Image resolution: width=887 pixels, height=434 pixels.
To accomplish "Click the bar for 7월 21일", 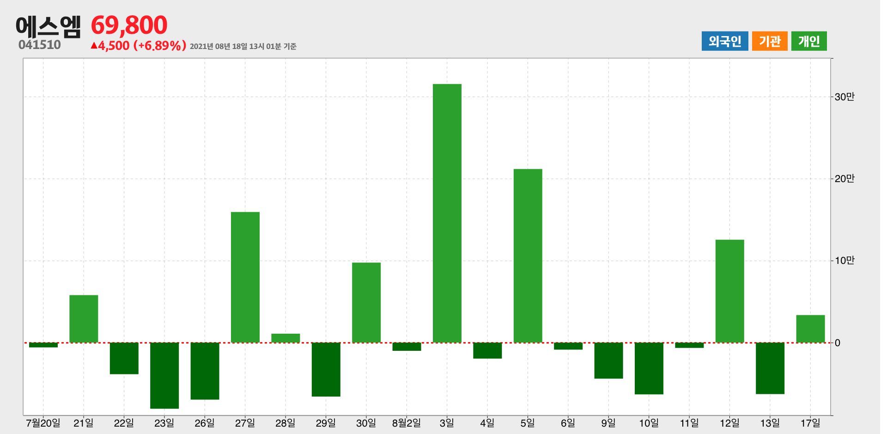I will coord(84,319).
